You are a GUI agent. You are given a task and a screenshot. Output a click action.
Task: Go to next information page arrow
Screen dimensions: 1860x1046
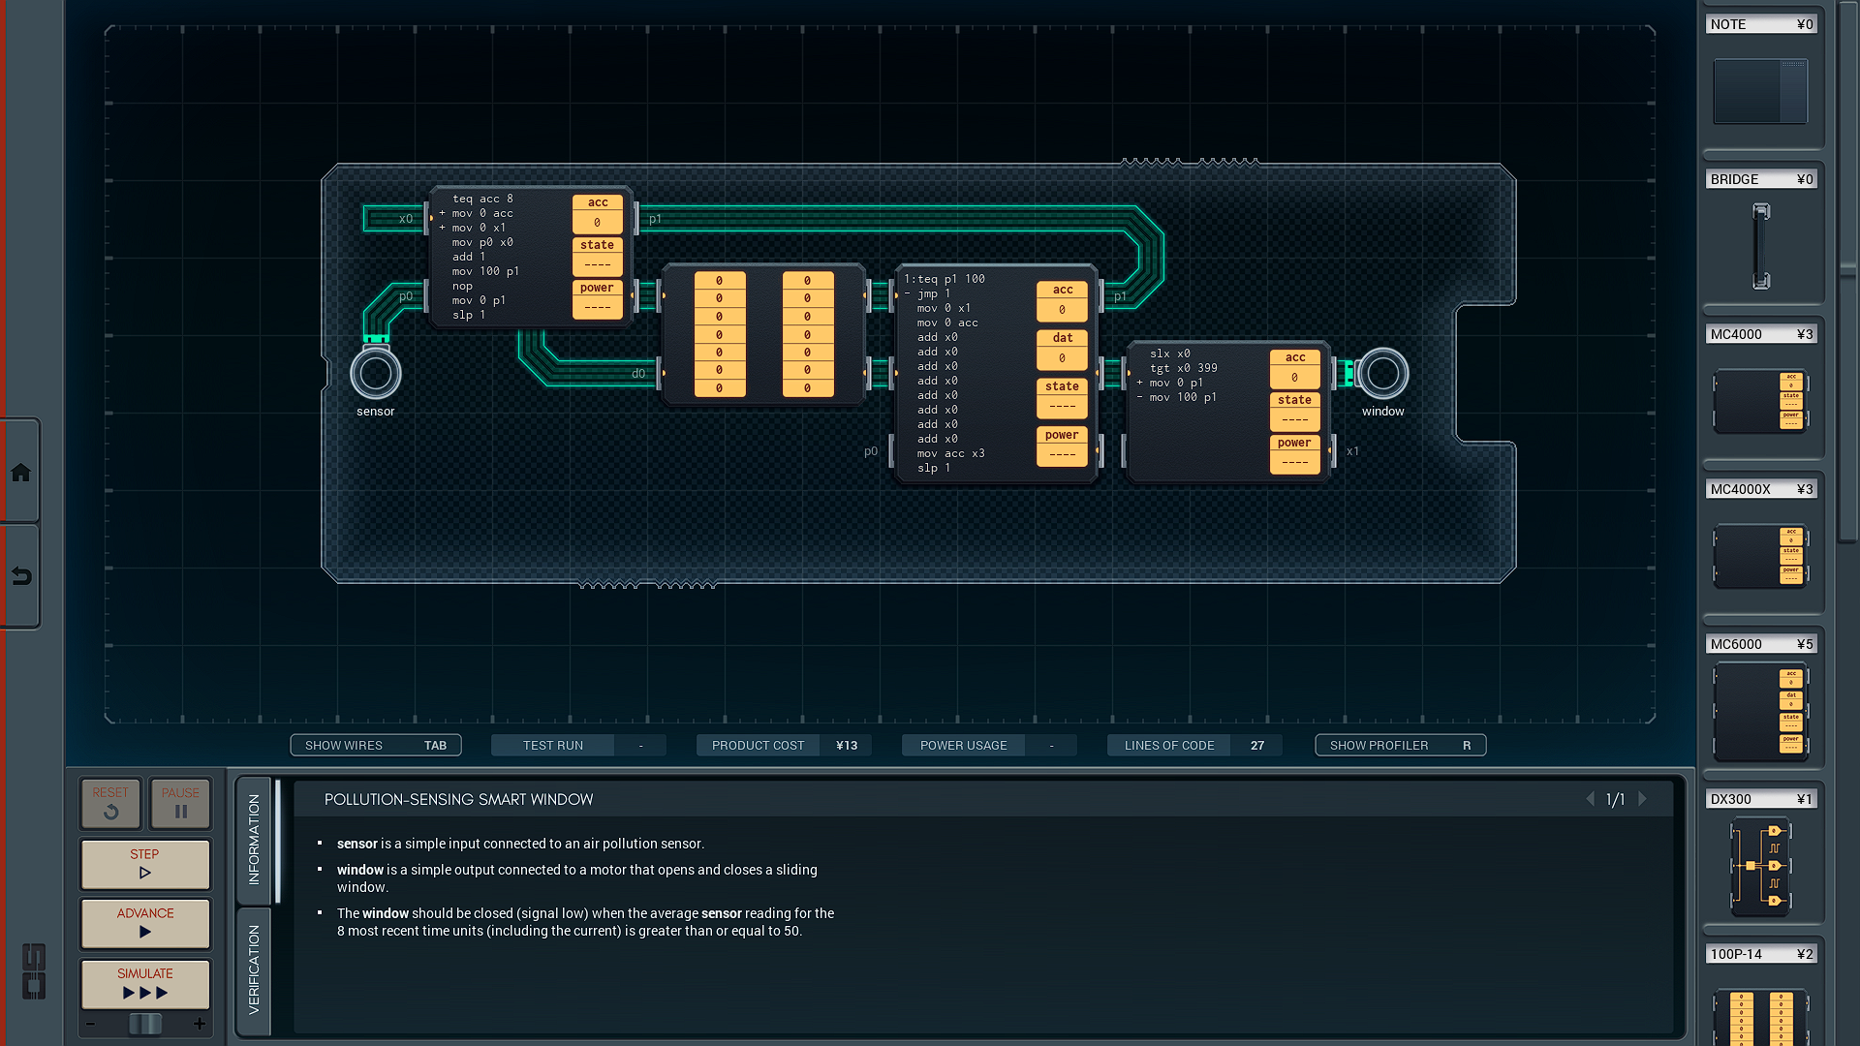[1642, 799]
